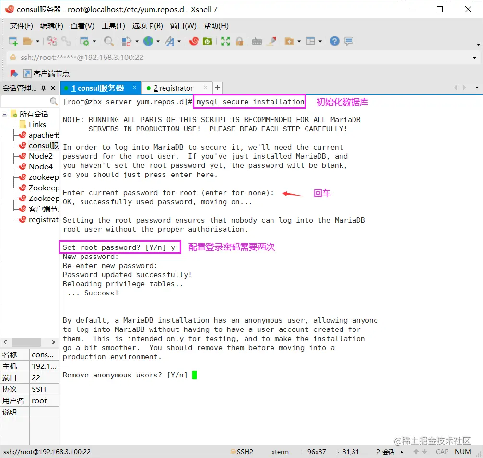Click the scrollbar right arrow in session tree

pyautogui.click(x=53, y=342)
